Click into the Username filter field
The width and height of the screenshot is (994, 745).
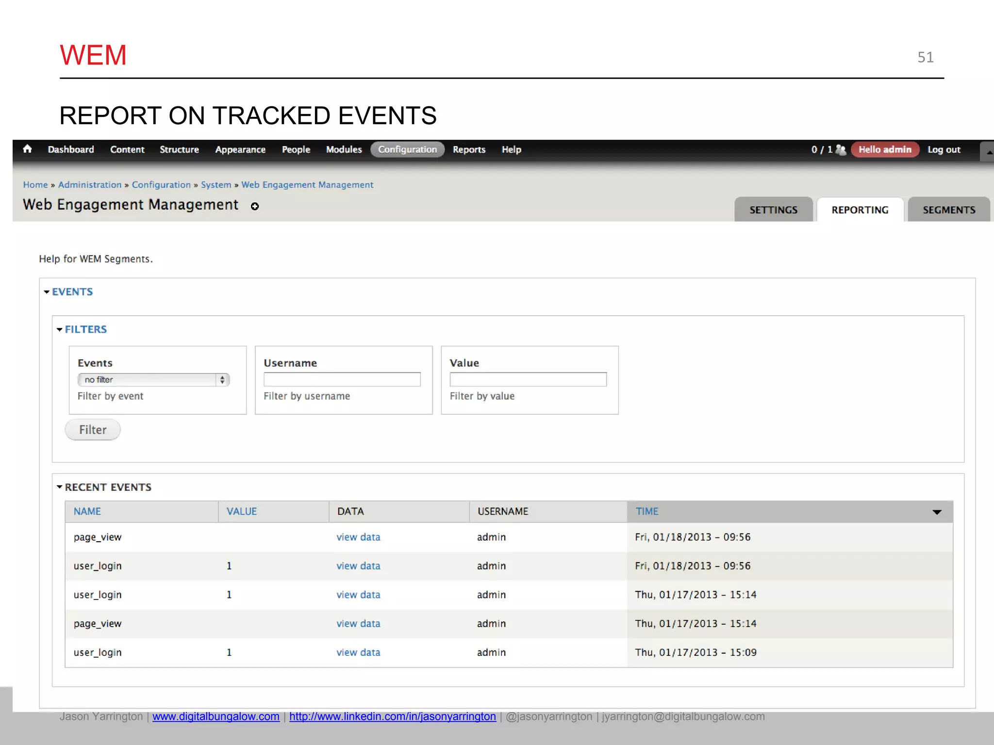pos(342,379)
